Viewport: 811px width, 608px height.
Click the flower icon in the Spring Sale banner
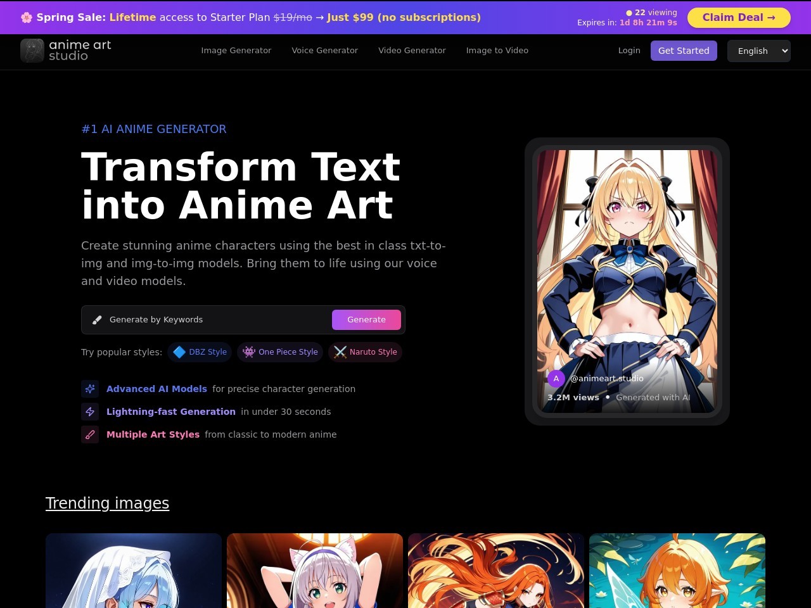[x=27, y=18]
